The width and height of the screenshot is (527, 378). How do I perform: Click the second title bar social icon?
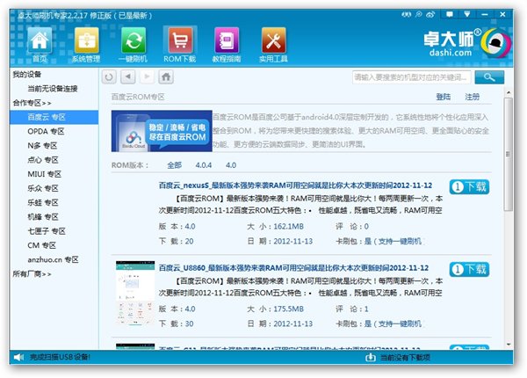418,14
